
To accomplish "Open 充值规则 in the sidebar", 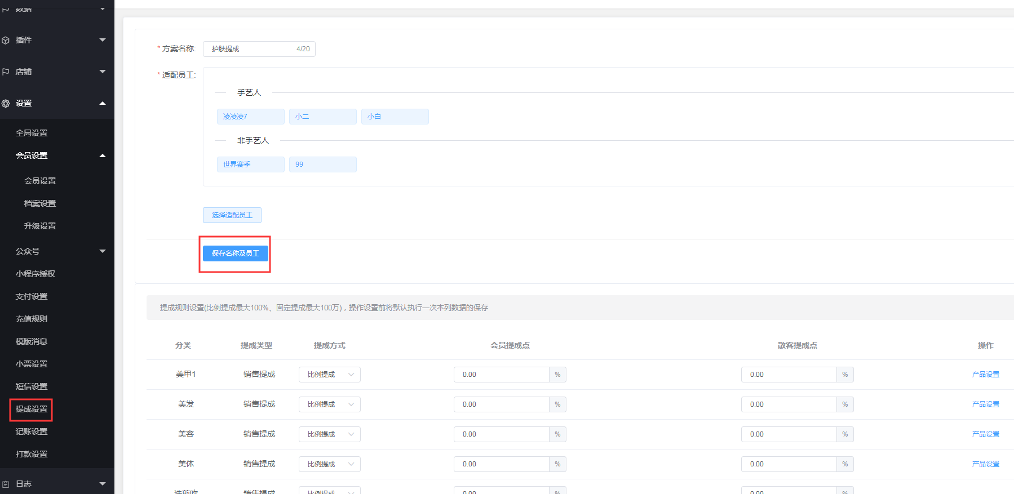I will point(32,319).
